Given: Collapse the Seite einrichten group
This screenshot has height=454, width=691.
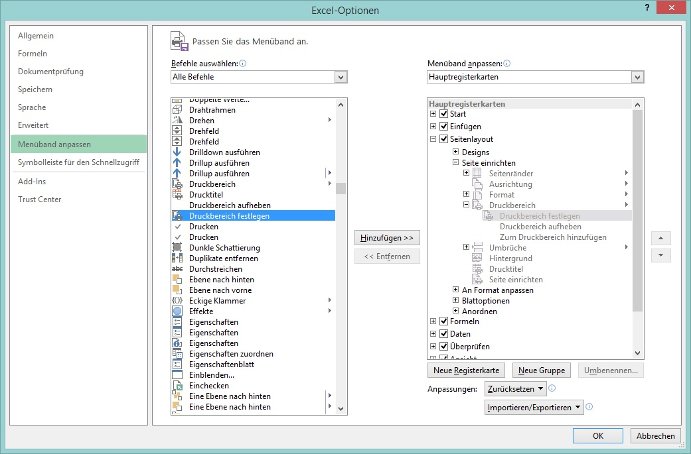Looking at the screenshot, I should 455,162.
